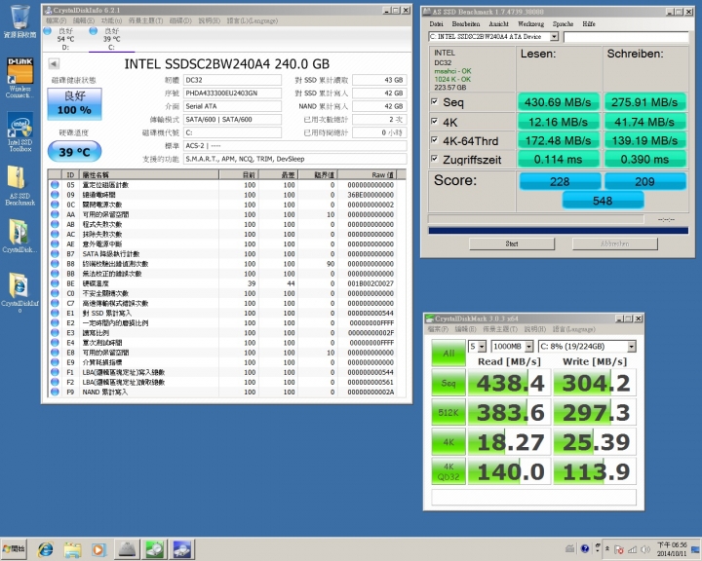The height and width of the screenshot is (561, 702).
Task: Select the C: drive status icon in CrystalDiskInfo
Action: 94,31
